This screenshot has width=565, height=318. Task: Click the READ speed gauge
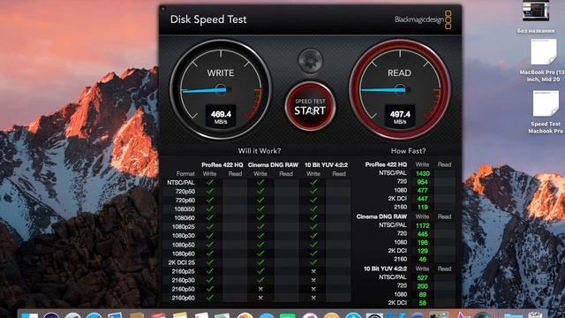click(x=400, y=89)
